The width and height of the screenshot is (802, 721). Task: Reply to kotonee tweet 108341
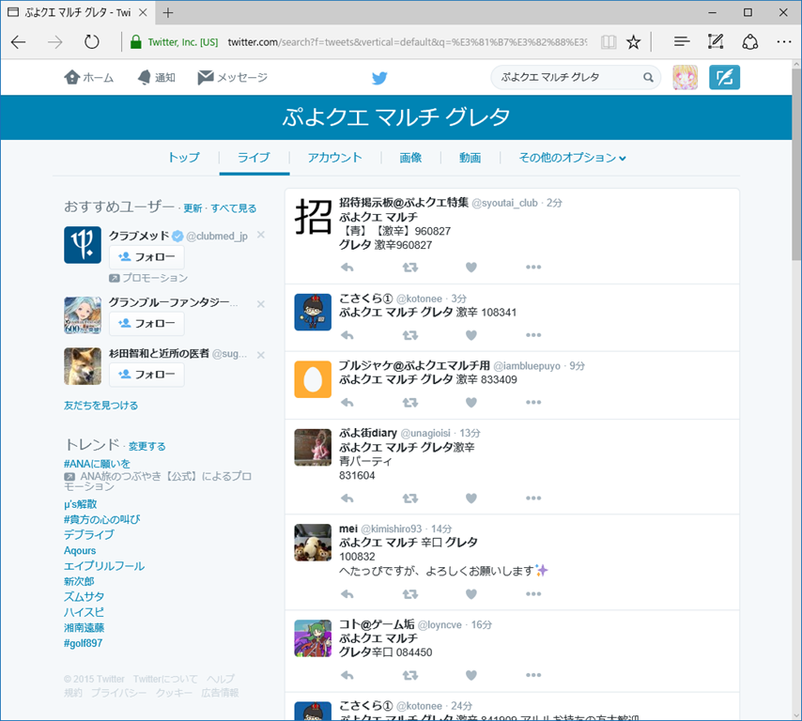point(347,335)
